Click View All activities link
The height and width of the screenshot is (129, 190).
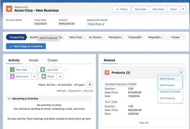pos(88,91)
